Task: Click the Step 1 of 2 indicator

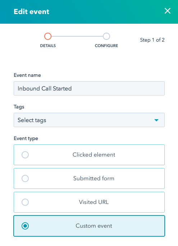Action: pyautogui.click(x=152, y=40)
